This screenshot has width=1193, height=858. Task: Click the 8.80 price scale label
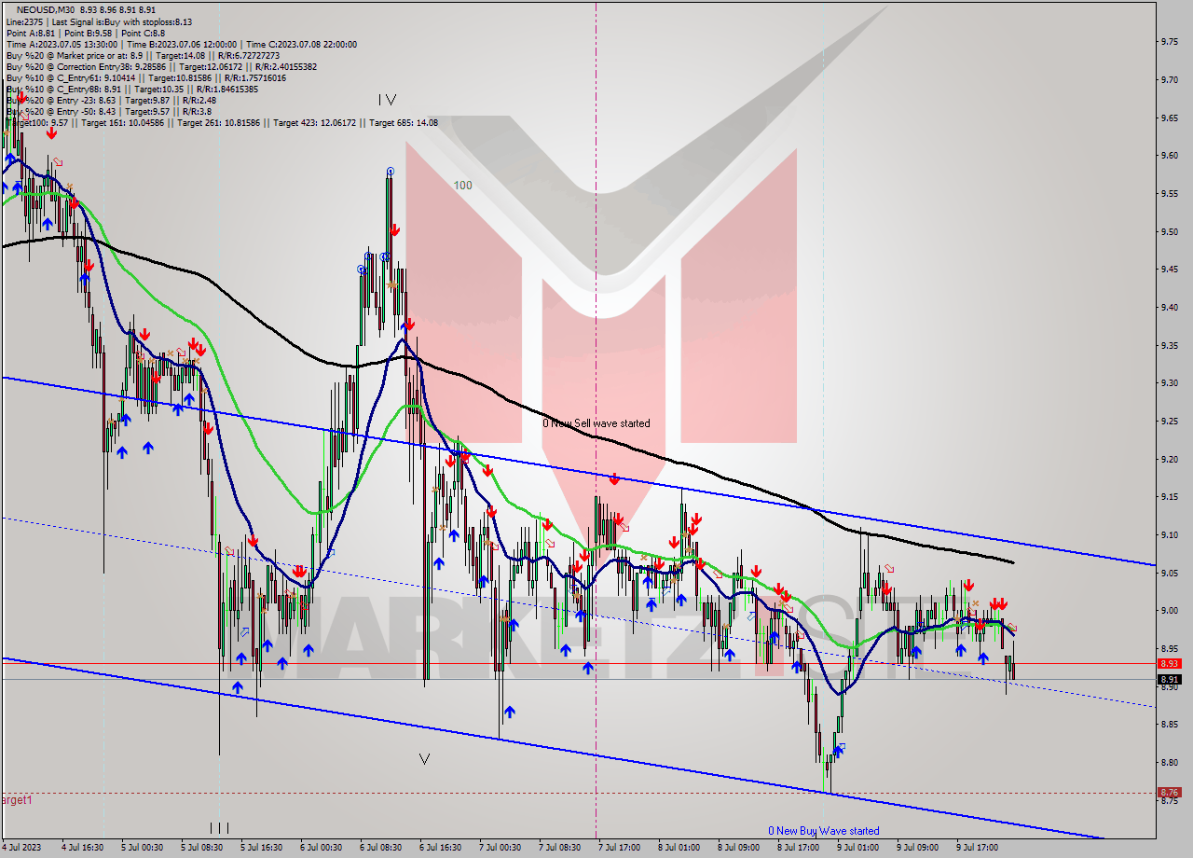pos(1171,762)
